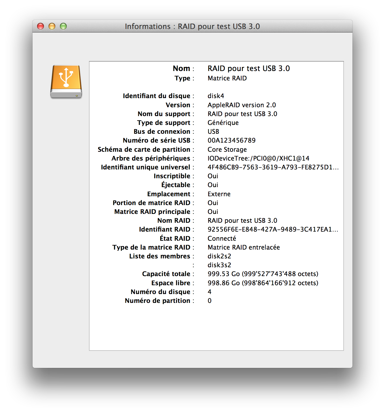Click RAID member 'disk3s2'
The image size is (385, 413).
(219, 265)
